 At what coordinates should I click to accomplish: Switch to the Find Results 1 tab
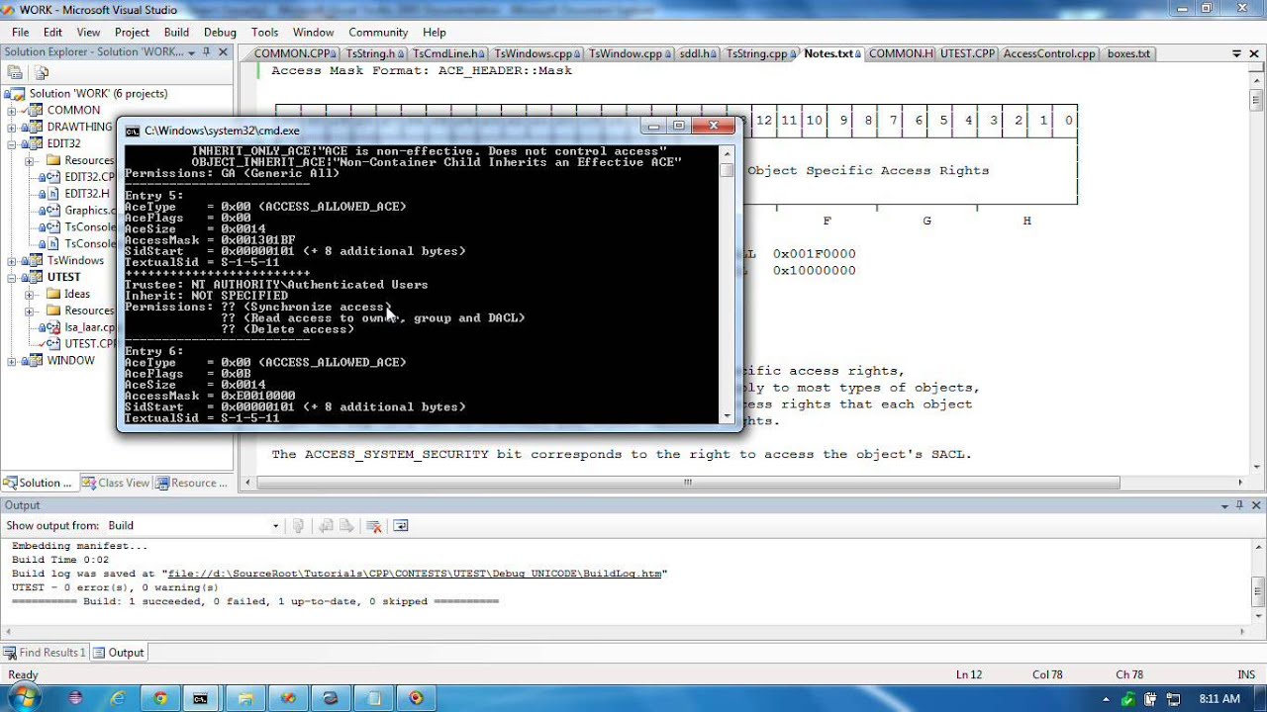point(45,653)
